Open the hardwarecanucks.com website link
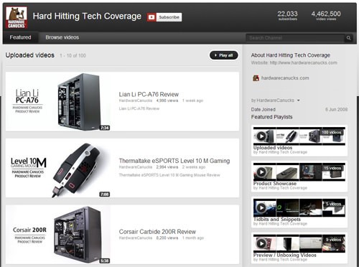Image resolution: width=359 pixels, height=267 pixels. coord(285,78)
